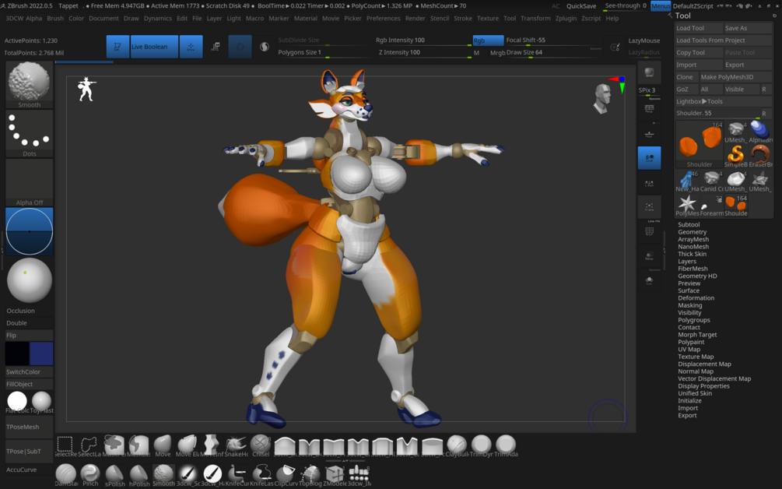Pick the MaskPen brush

click(114, 445)
